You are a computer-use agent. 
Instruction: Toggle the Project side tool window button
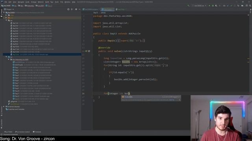(x=2, y=13)
